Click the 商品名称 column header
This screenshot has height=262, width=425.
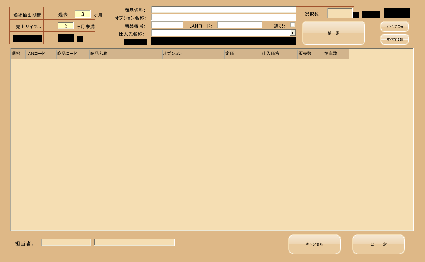point(126,54)
